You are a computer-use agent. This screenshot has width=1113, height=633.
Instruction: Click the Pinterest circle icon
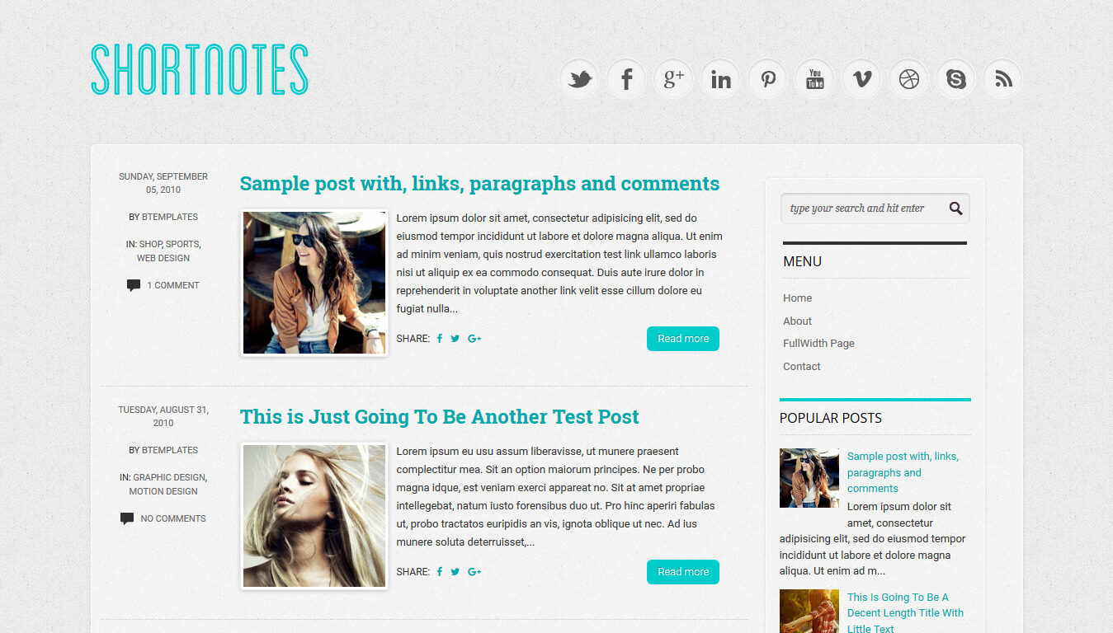(768, 79)
